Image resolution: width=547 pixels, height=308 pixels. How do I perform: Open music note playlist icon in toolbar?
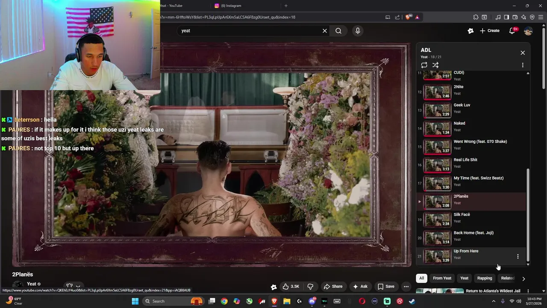[x=498, y=17]
